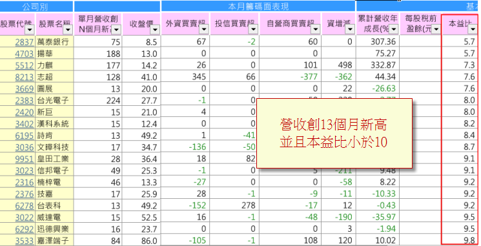The width and height of the screenshot is (481, 246).
Task: Select the 迅德興業 stock name cell
Action: [x=54, y=229]
